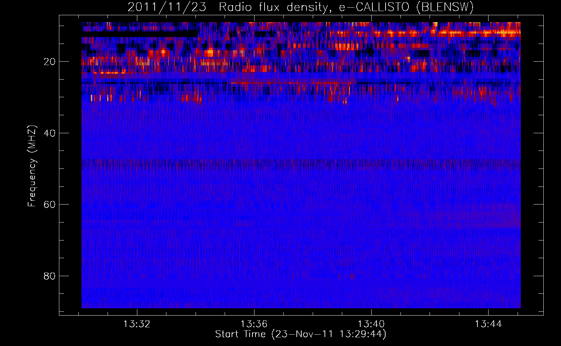Screen dimensions: 561x346
Task: Click the 13:32 time tick label
Action: pos(137,324)
